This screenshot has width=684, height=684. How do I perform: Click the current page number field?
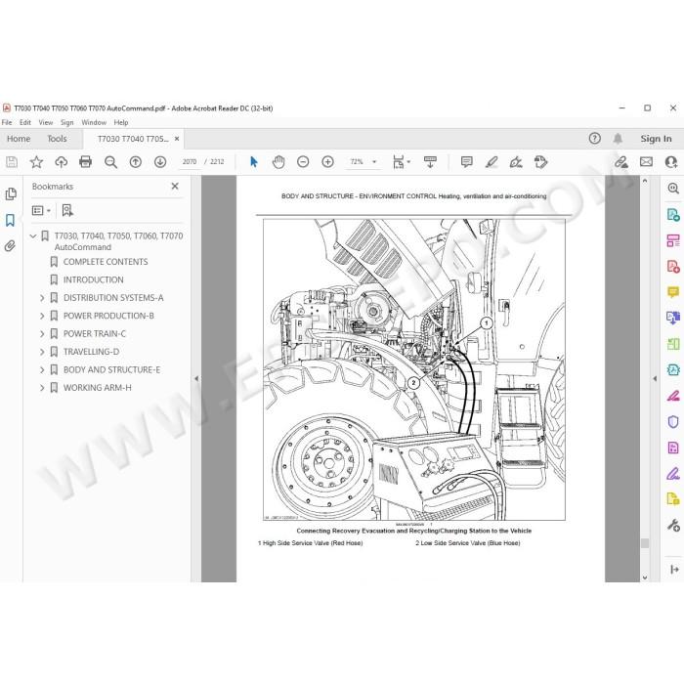point(190,162)
